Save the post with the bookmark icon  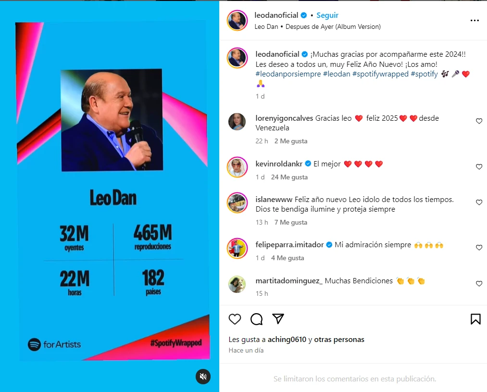pyautogui.click(x=475, y=319)
